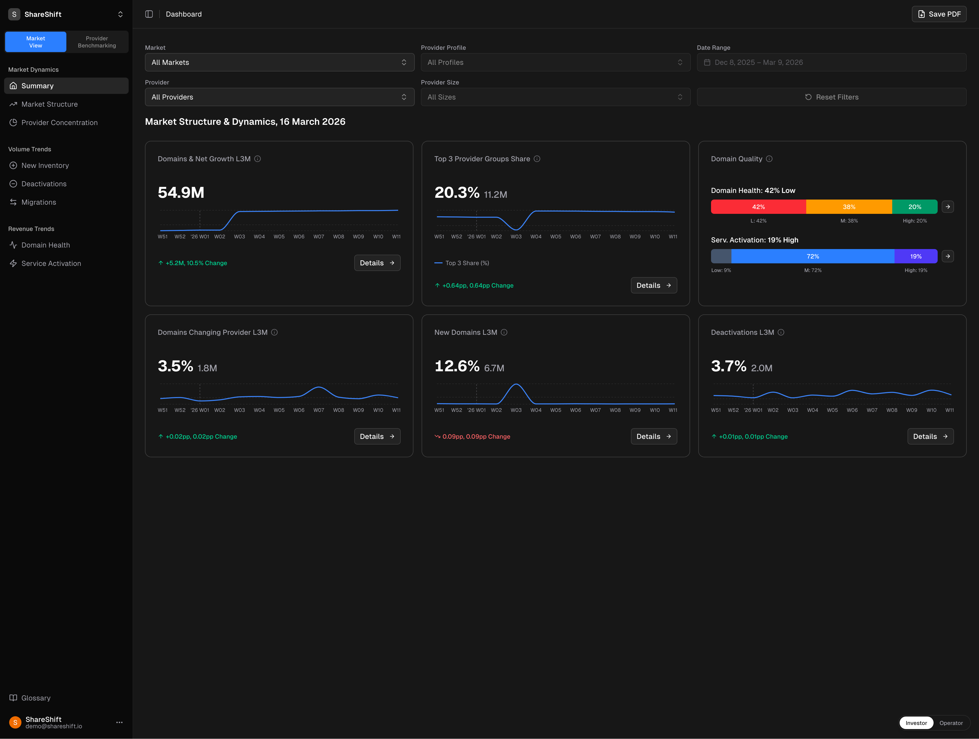Open Details for Domains & Net Growth L3M

click(x=377, y=263)
